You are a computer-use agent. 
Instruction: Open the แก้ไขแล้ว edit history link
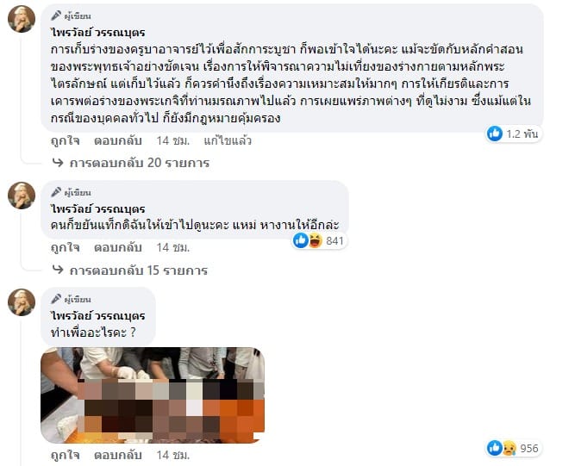(228, 140)
